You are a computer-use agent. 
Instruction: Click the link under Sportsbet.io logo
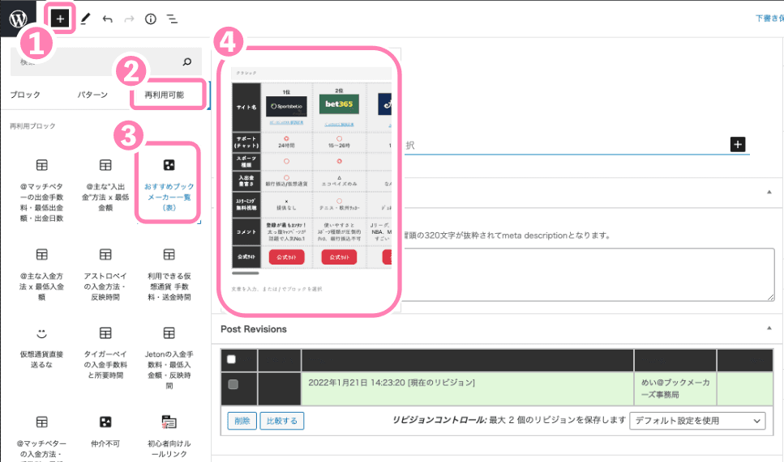(286, 123)
